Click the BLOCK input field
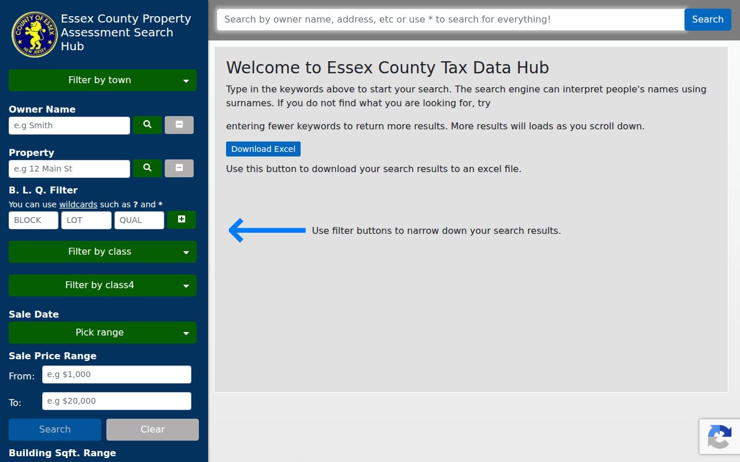Viewport: 740px width, 462px height. [34, 220]
